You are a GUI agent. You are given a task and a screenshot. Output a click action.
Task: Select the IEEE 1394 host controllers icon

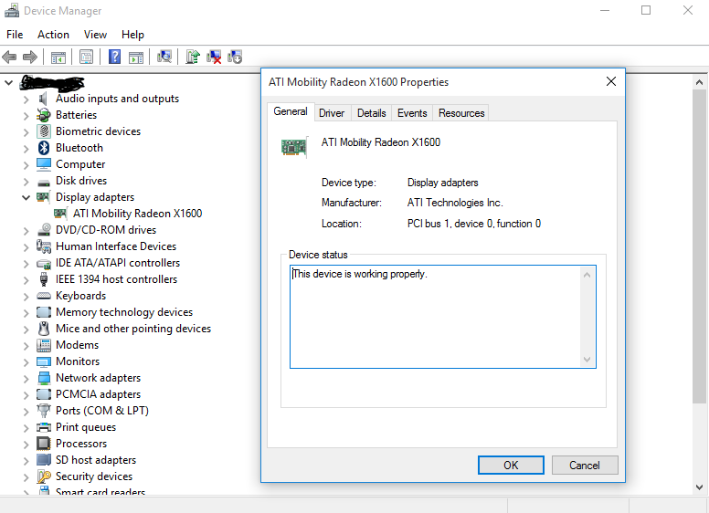(x=44, y=279)
